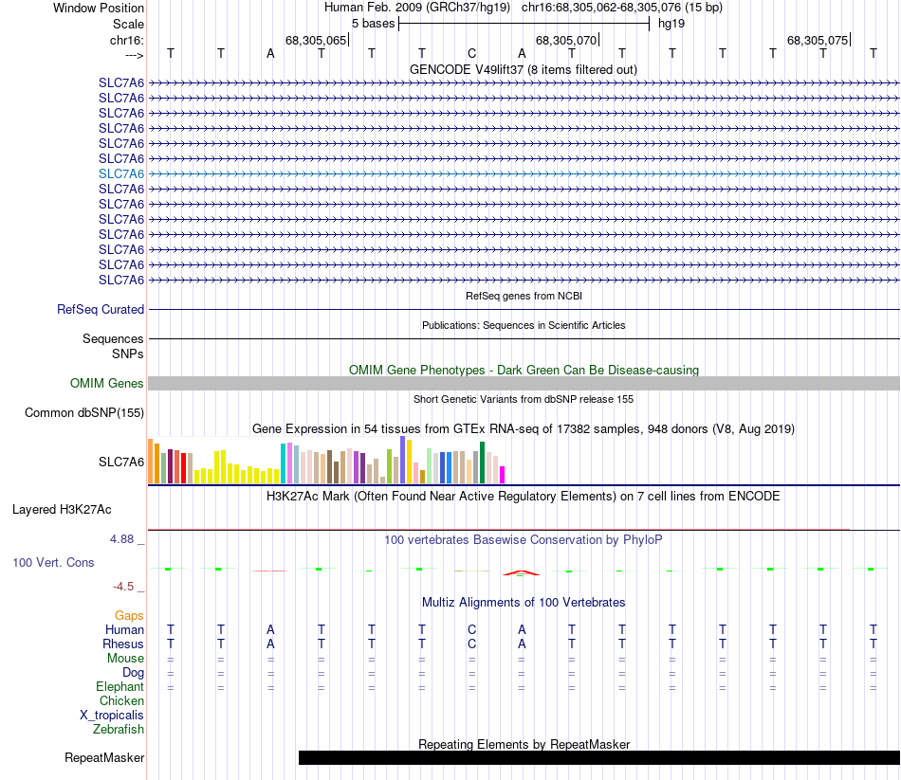The image size is (901, 780).
Task: Click the 68,305,070 position marker
Action: (x=566, y=40)
